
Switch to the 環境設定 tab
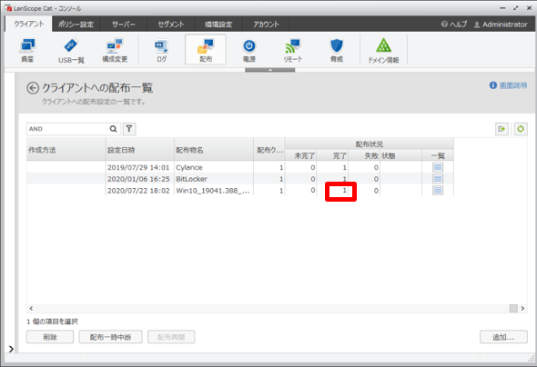tap(218, 24)
